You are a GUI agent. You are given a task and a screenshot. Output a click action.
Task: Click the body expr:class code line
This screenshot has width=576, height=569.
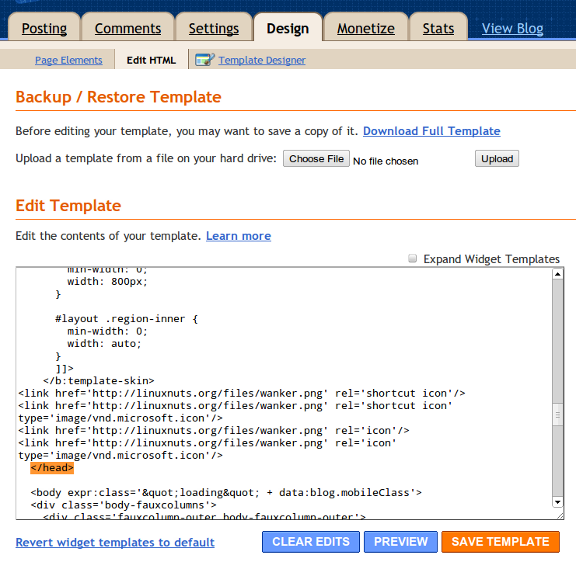point(226,493)
